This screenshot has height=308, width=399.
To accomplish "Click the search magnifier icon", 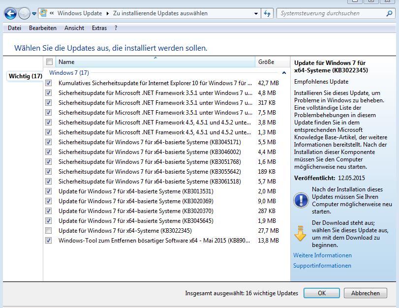I will tap(389, 13).
